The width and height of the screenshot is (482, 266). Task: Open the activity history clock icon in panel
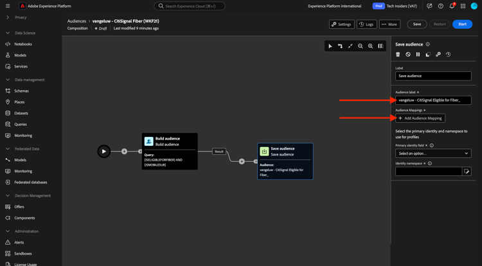tap(448, 55)
